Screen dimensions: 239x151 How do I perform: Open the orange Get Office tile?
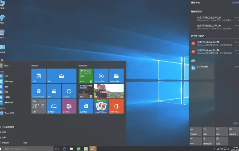(x=116, y=106)
